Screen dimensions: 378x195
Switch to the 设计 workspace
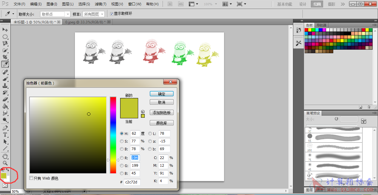pos(303,4)
